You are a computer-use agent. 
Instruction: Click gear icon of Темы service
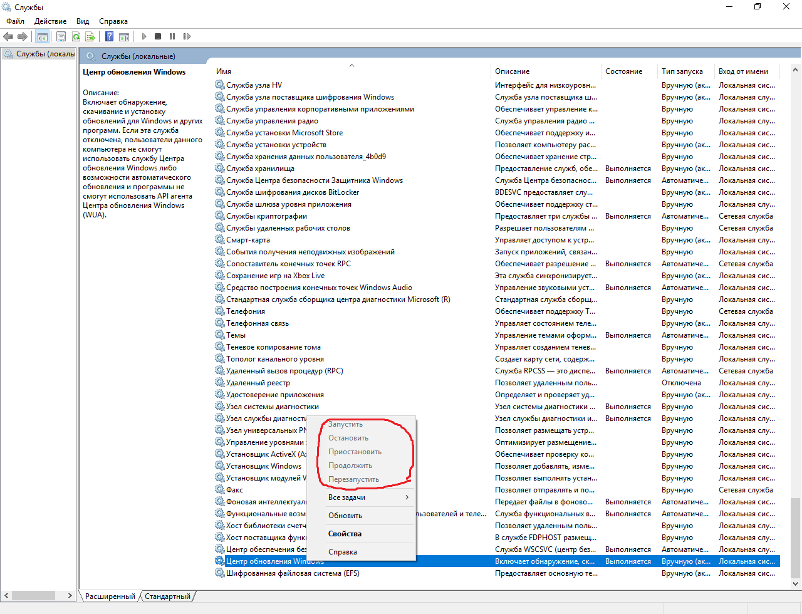click(220, 335)
